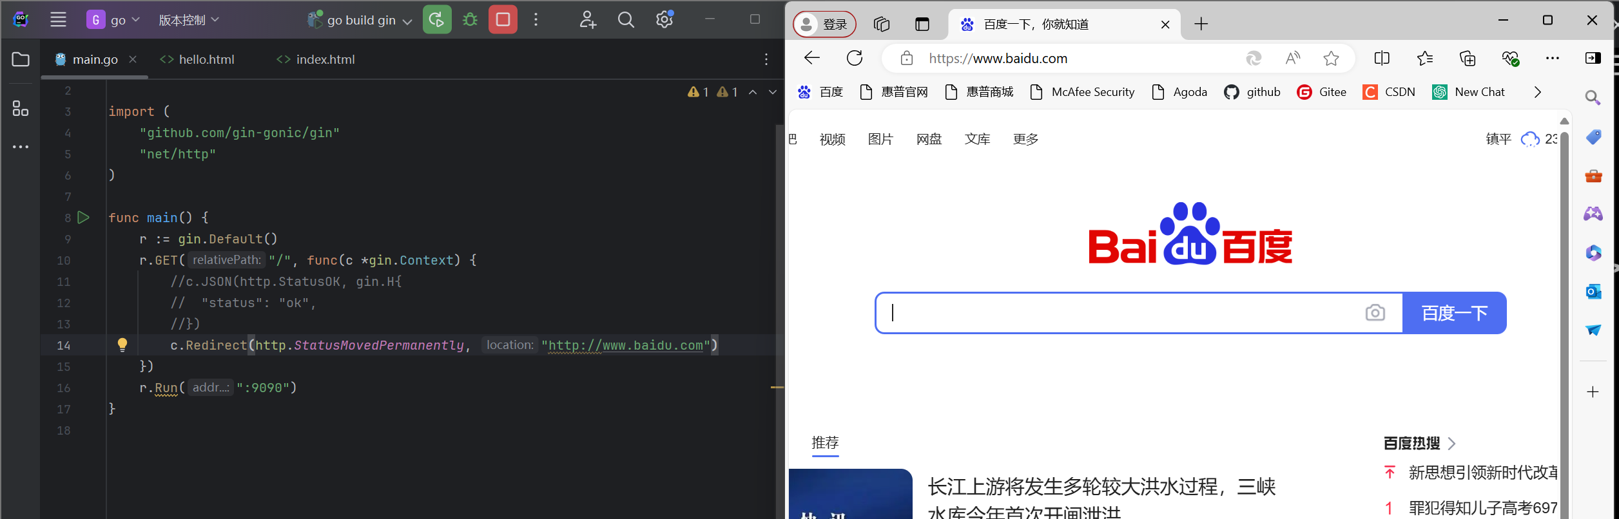
Task: Click the Edge address bar URL
Action: (x=998, y=59)
